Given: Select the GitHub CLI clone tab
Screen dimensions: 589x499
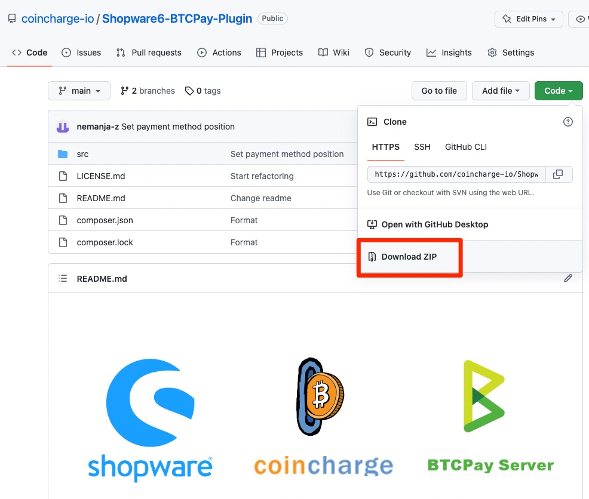Looking at the screenshot, I should (x=466, y=147).
